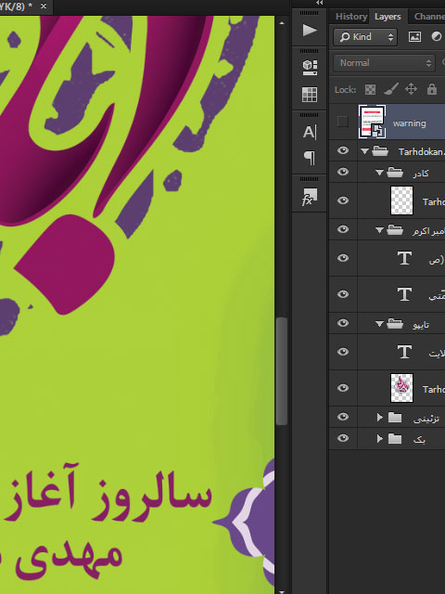Open the Styles fx panel icon
The height and width of the screenshot is (594, 445).
tap(310, 197)
